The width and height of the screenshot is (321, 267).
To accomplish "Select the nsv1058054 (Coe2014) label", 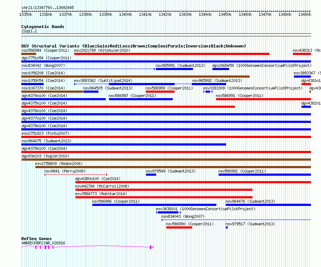I will tap(43, 80).
